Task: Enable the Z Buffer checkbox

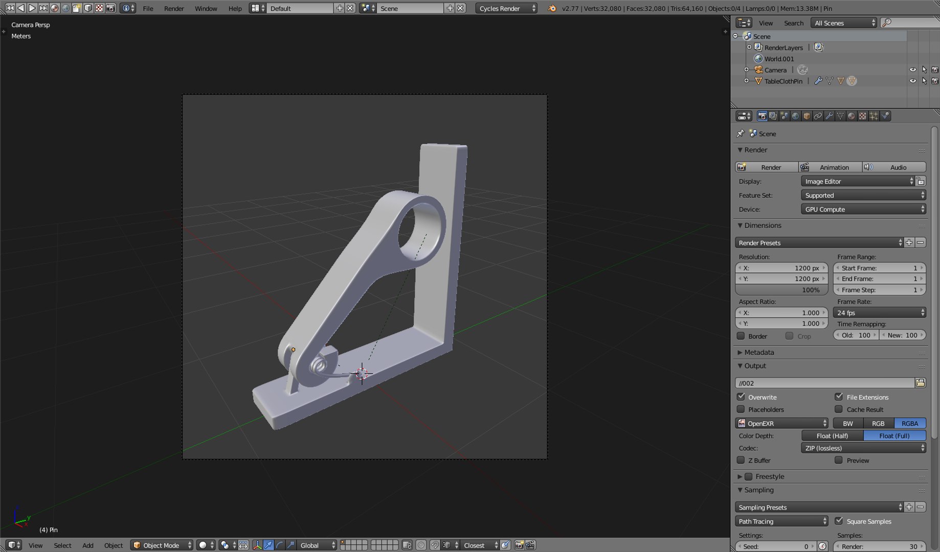Action: coord(741,460)
